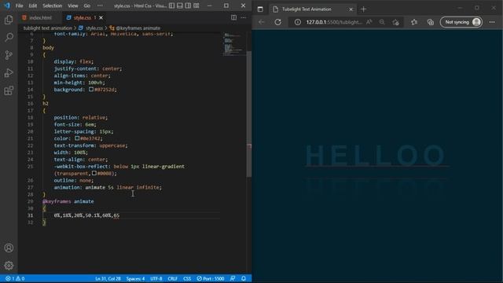Open the File menu
503x283 pixels.
click(19, 6)
